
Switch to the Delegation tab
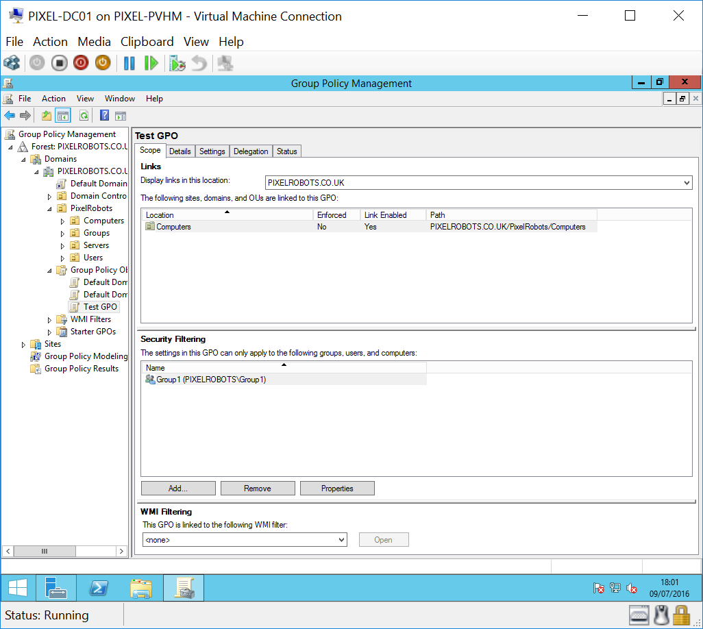coord(251,151)
